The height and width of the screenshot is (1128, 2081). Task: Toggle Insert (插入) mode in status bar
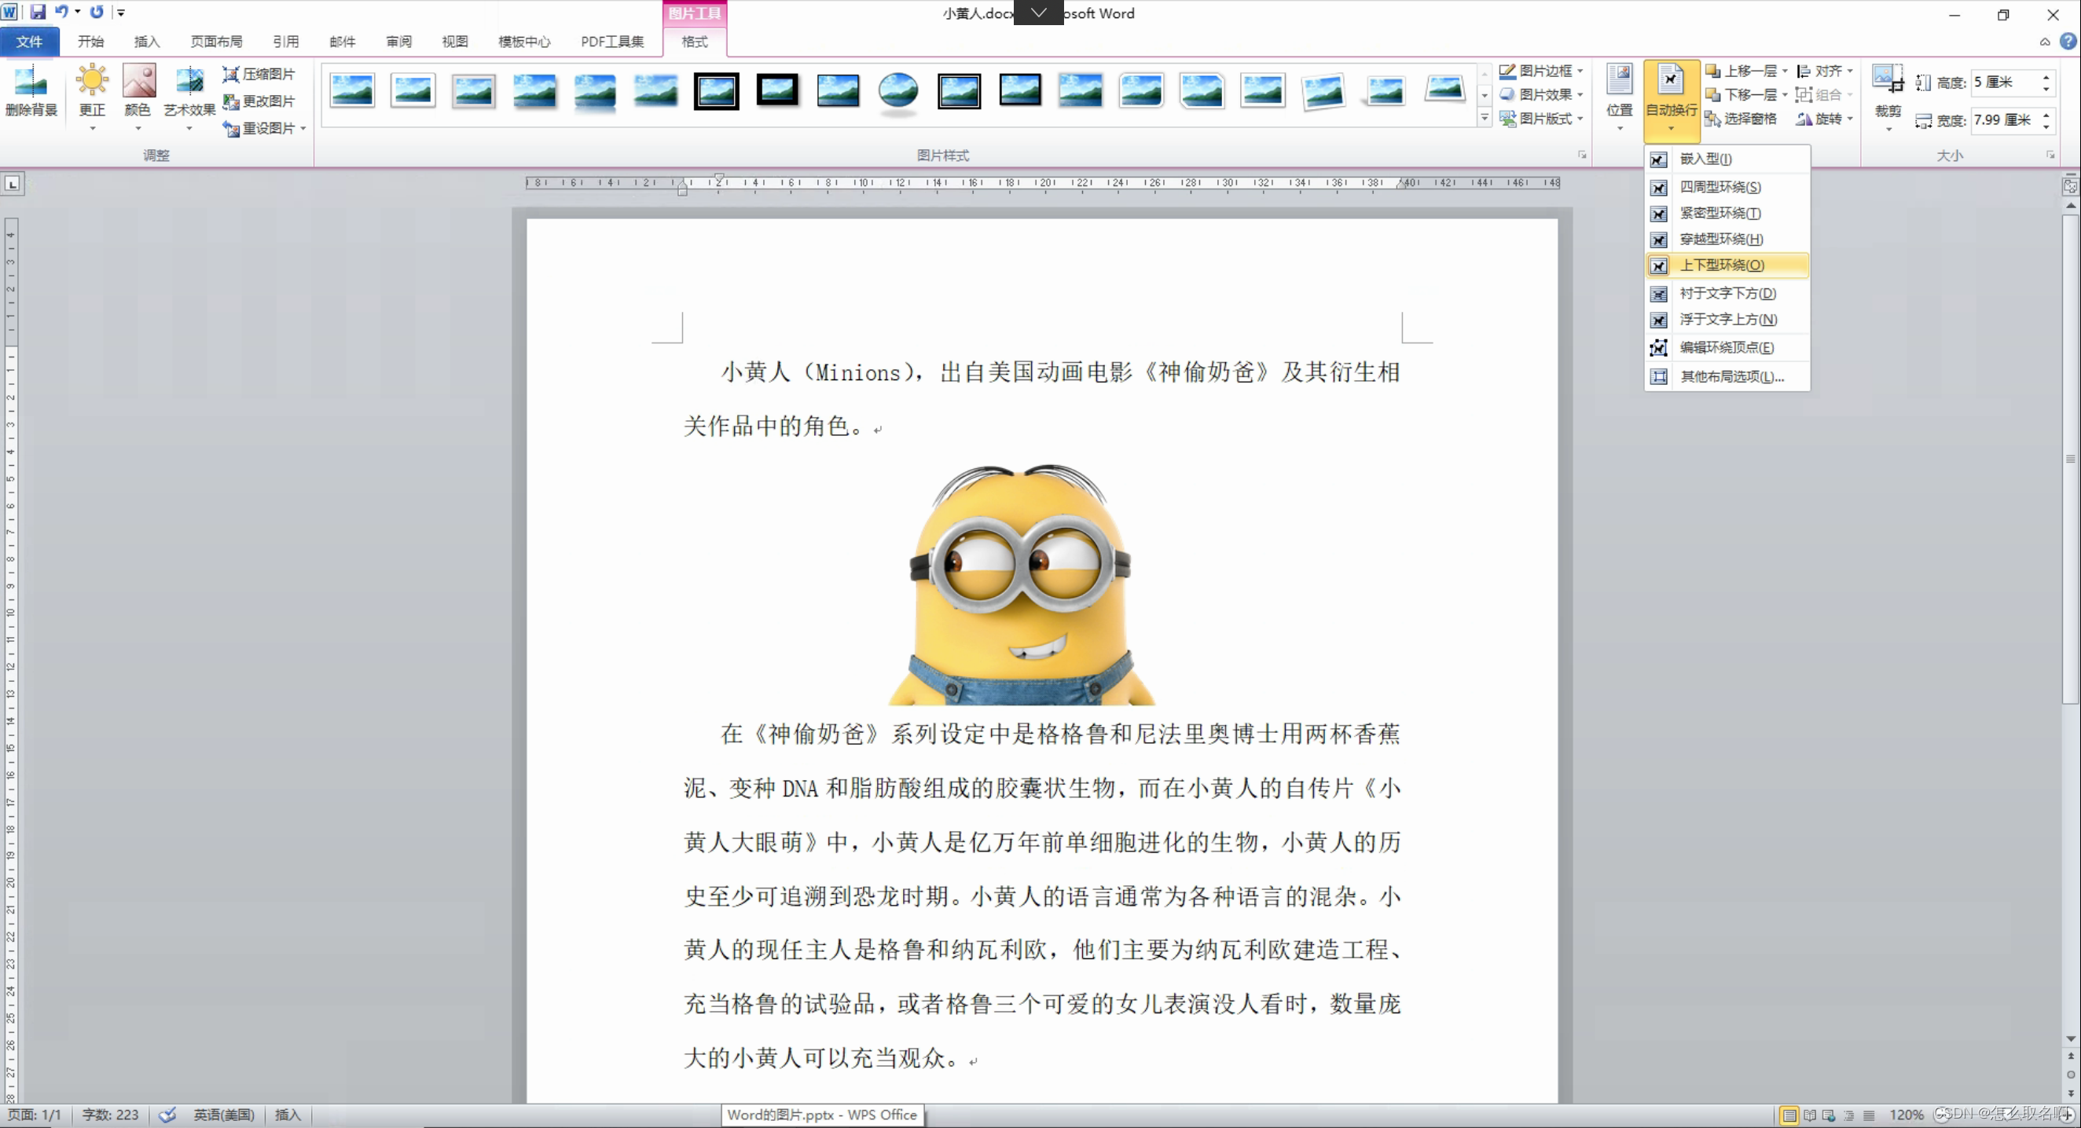click(288, 1115)
